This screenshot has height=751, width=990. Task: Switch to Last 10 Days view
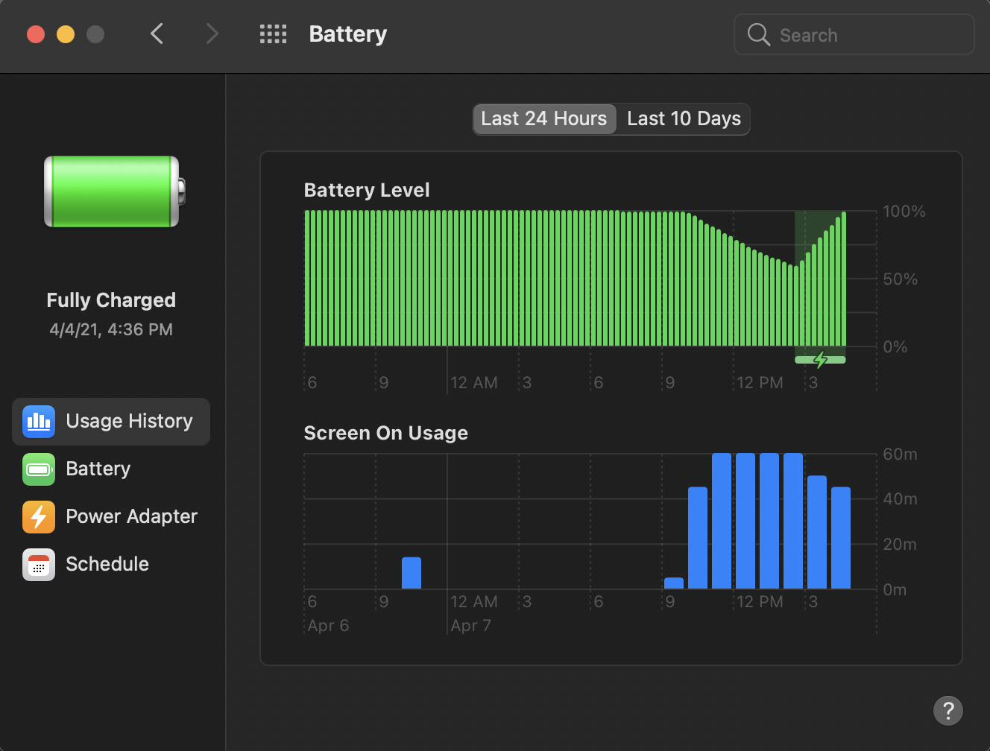[684, 119]
